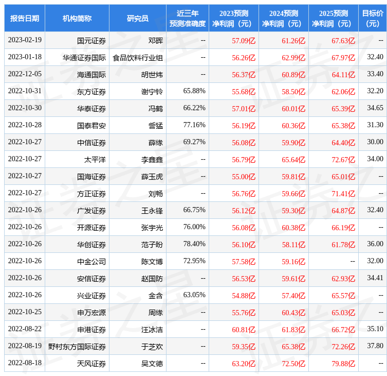Click target price 37.80
The width and height of the screenshot is (387, 376).
coord(375,346)
